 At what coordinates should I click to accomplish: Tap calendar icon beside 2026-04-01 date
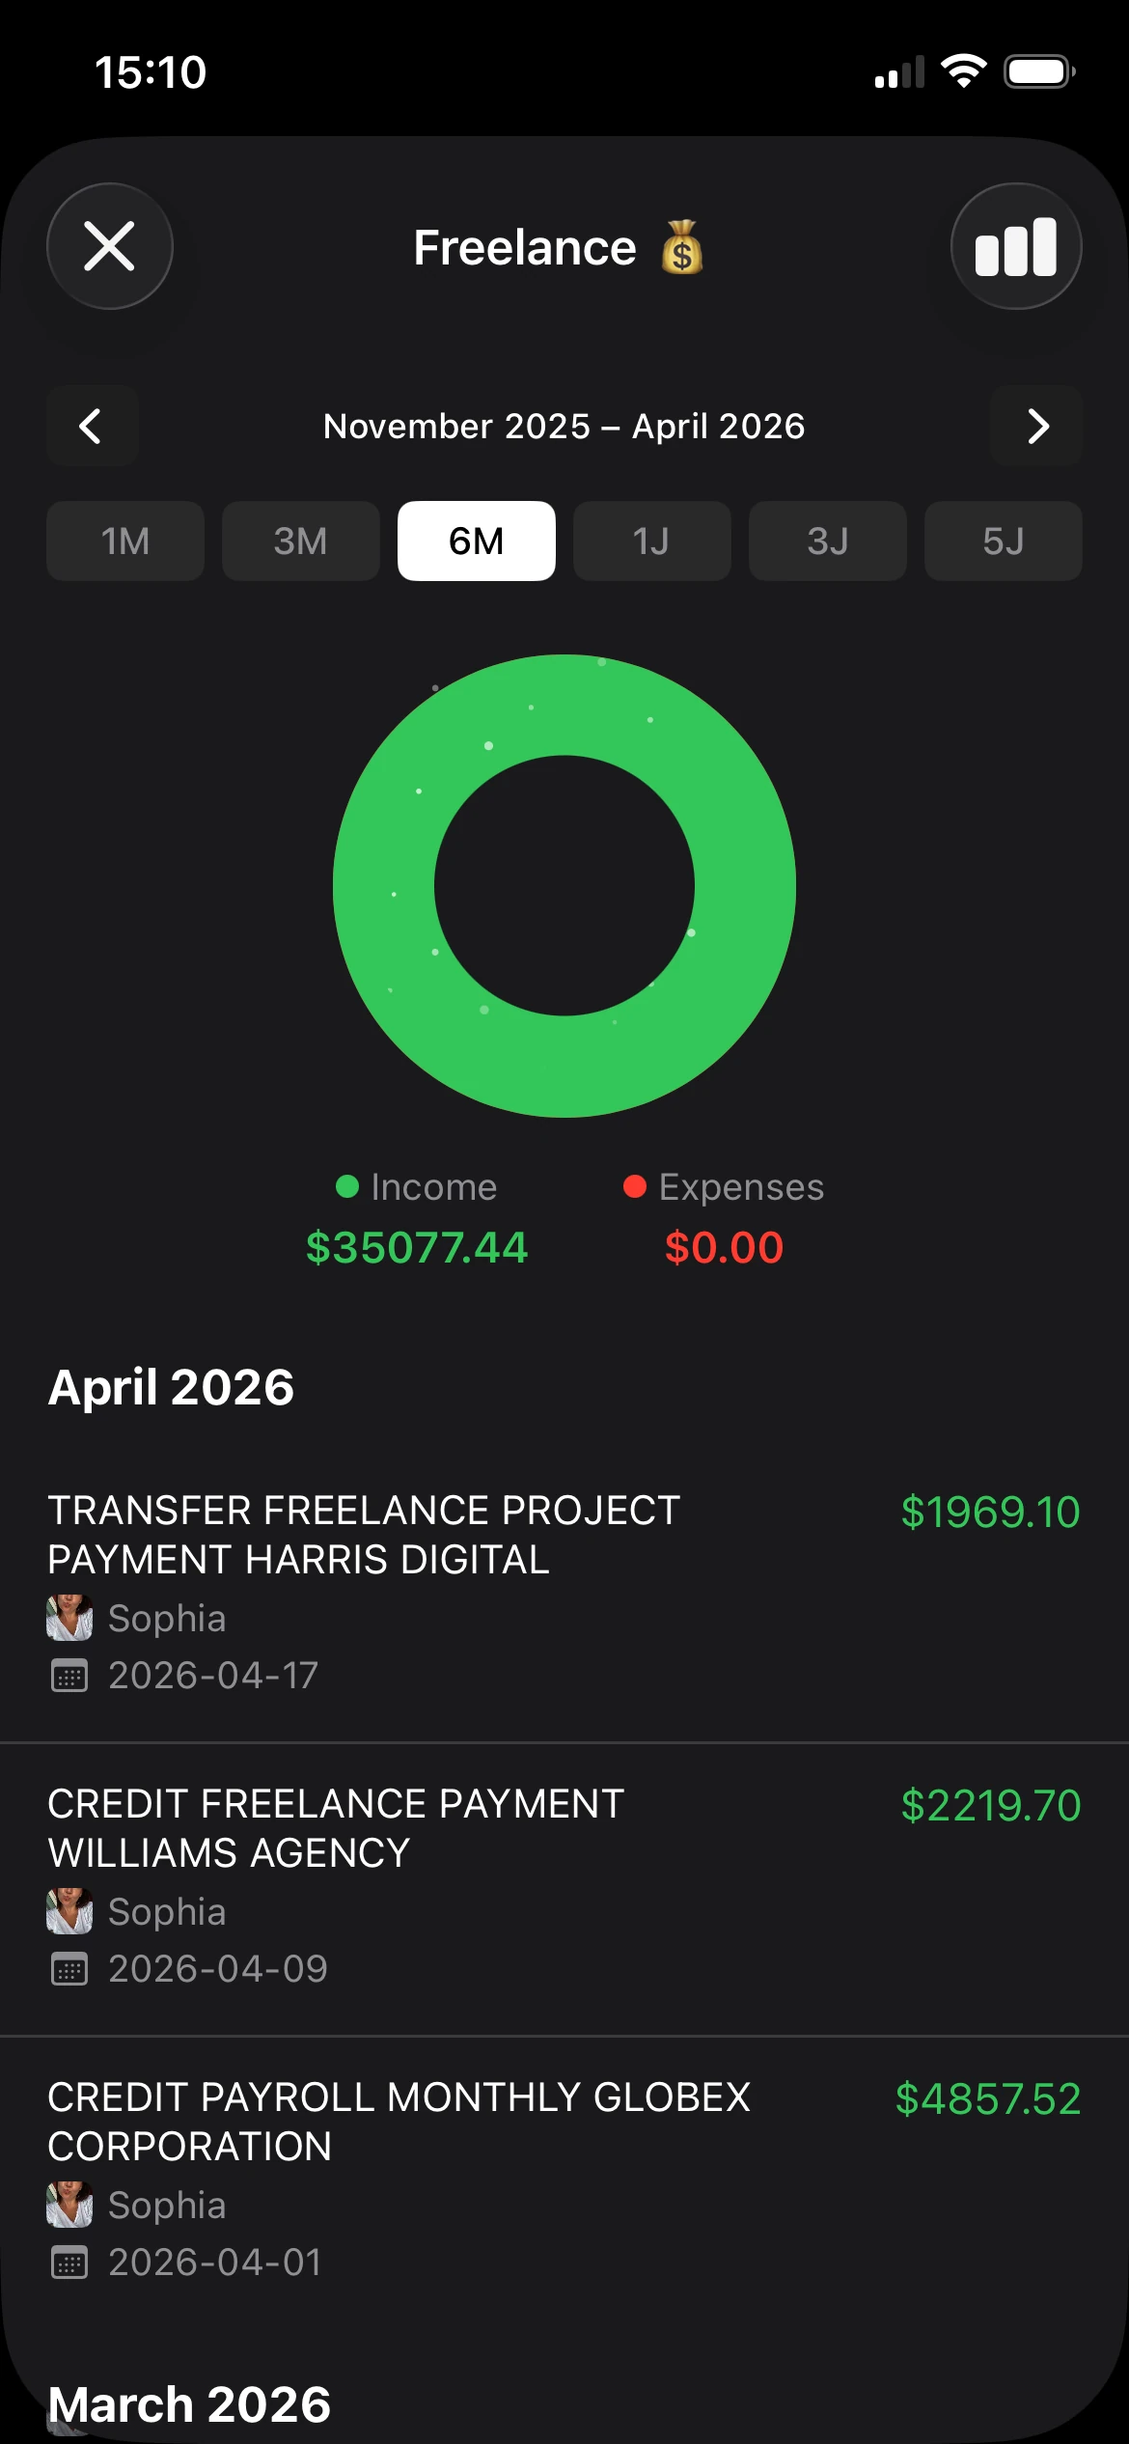tap(69, 2263)
